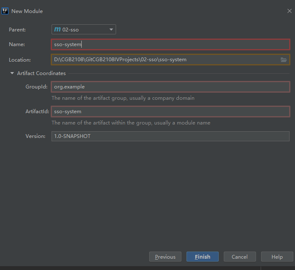Click the Version field showing 1.0-SNAPSHOT
The height and width of the screenshot is (270, 295).
171,136
